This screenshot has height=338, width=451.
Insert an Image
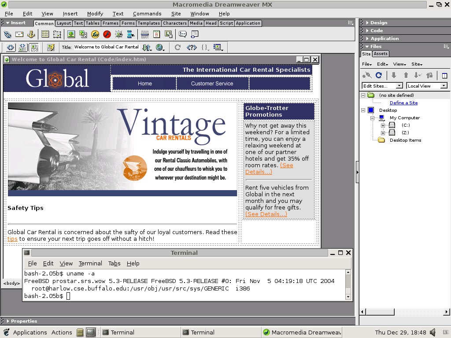click(x=71, y=34)
